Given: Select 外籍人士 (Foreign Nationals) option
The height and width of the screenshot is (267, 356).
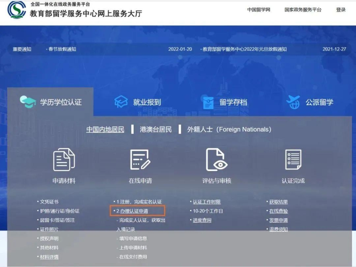Looking at the screenshot, I should [229, 129].
